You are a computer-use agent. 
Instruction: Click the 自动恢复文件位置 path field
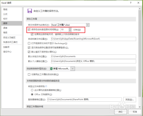(x=94, y=39)
